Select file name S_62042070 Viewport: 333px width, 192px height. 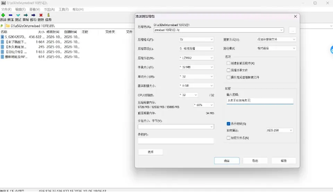click(15, 37)
